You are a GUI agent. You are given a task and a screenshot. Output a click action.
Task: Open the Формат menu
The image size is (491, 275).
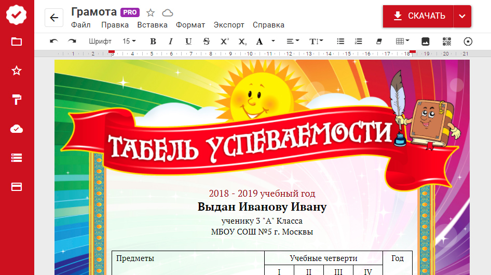click(x=190, y=25)
